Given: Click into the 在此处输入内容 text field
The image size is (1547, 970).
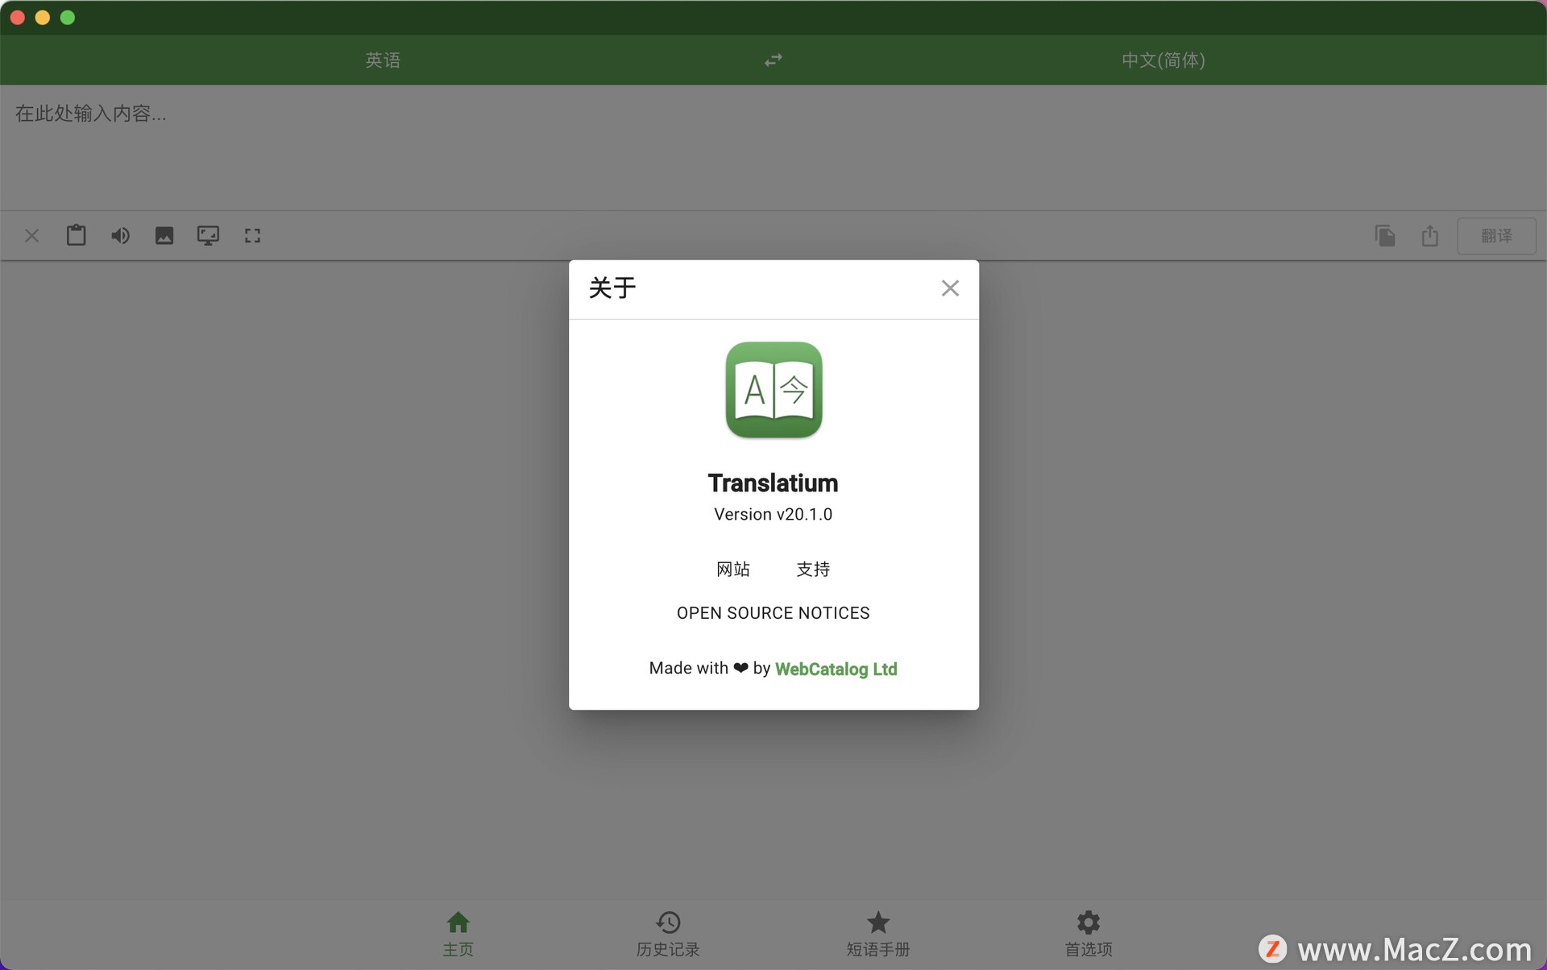Looking at the screenshot, I should coord(773,147).
